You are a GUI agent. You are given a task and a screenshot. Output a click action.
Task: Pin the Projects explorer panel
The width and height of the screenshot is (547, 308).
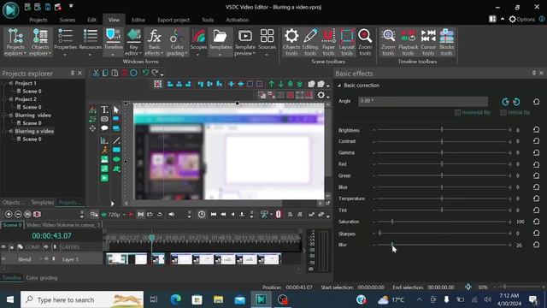72,73
